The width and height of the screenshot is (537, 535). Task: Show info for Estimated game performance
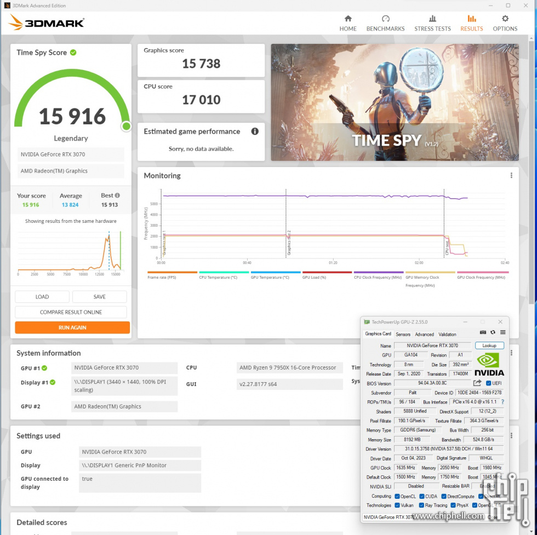click(x=255, y=131)
